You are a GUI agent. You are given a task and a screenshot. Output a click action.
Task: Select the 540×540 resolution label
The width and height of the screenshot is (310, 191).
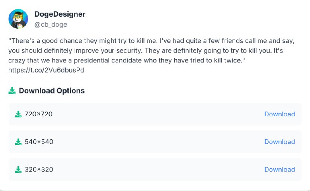39,142
